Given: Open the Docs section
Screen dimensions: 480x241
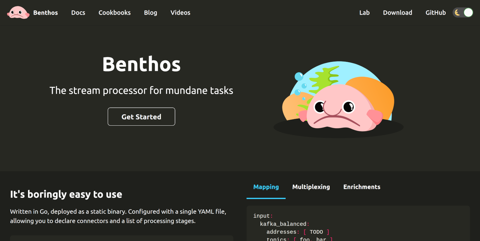Looking at the screenshot, I should [x=78, y=13].
